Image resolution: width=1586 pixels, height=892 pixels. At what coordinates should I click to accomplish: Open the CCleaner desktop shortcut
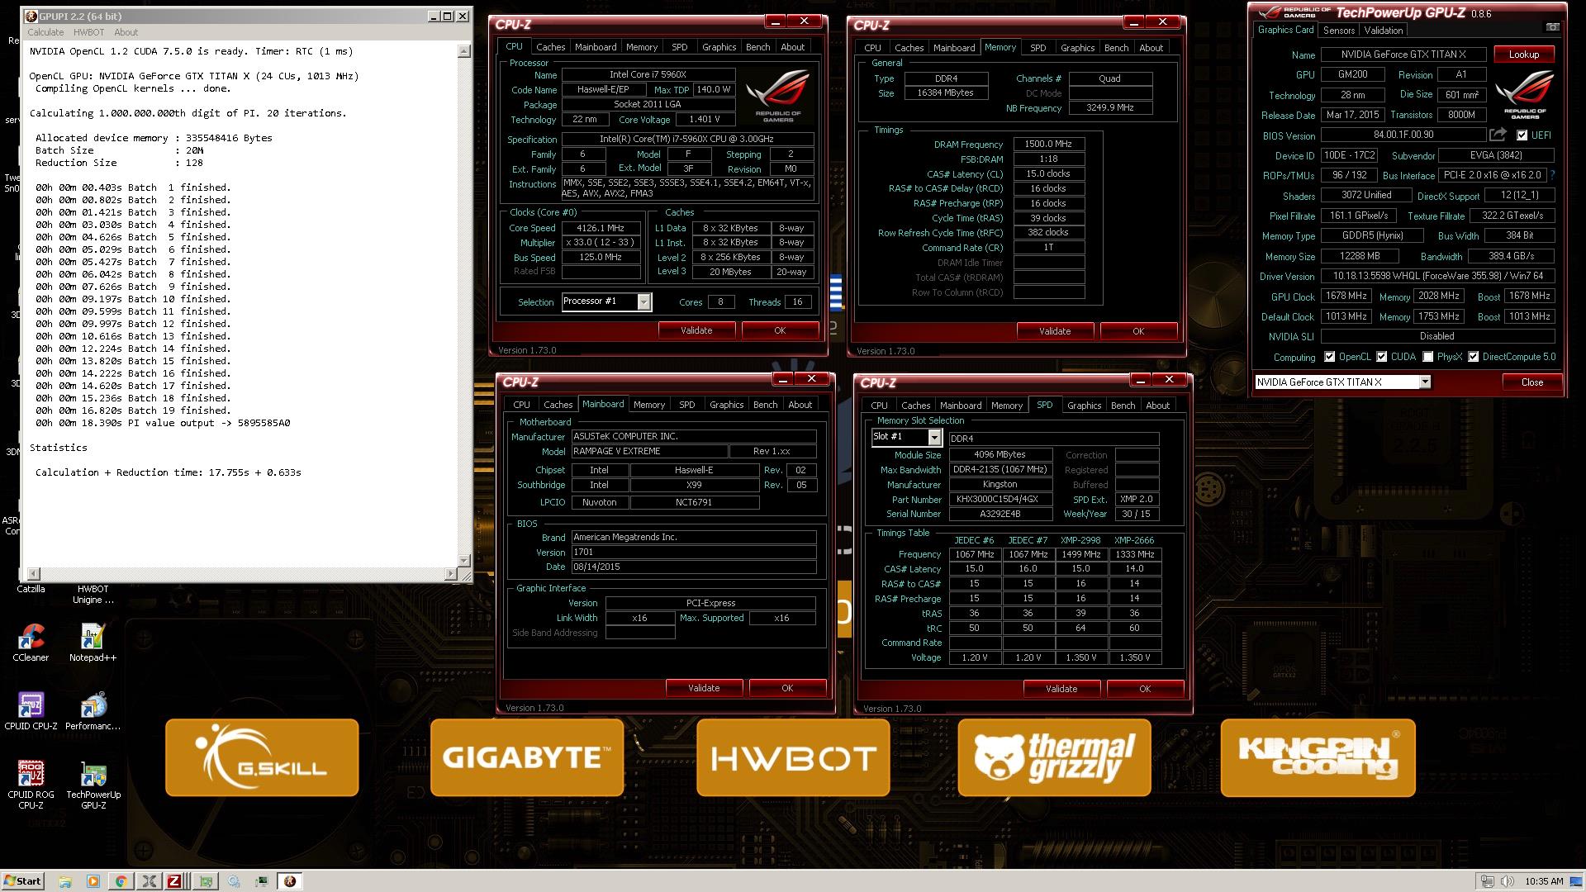tap(31, 643)
